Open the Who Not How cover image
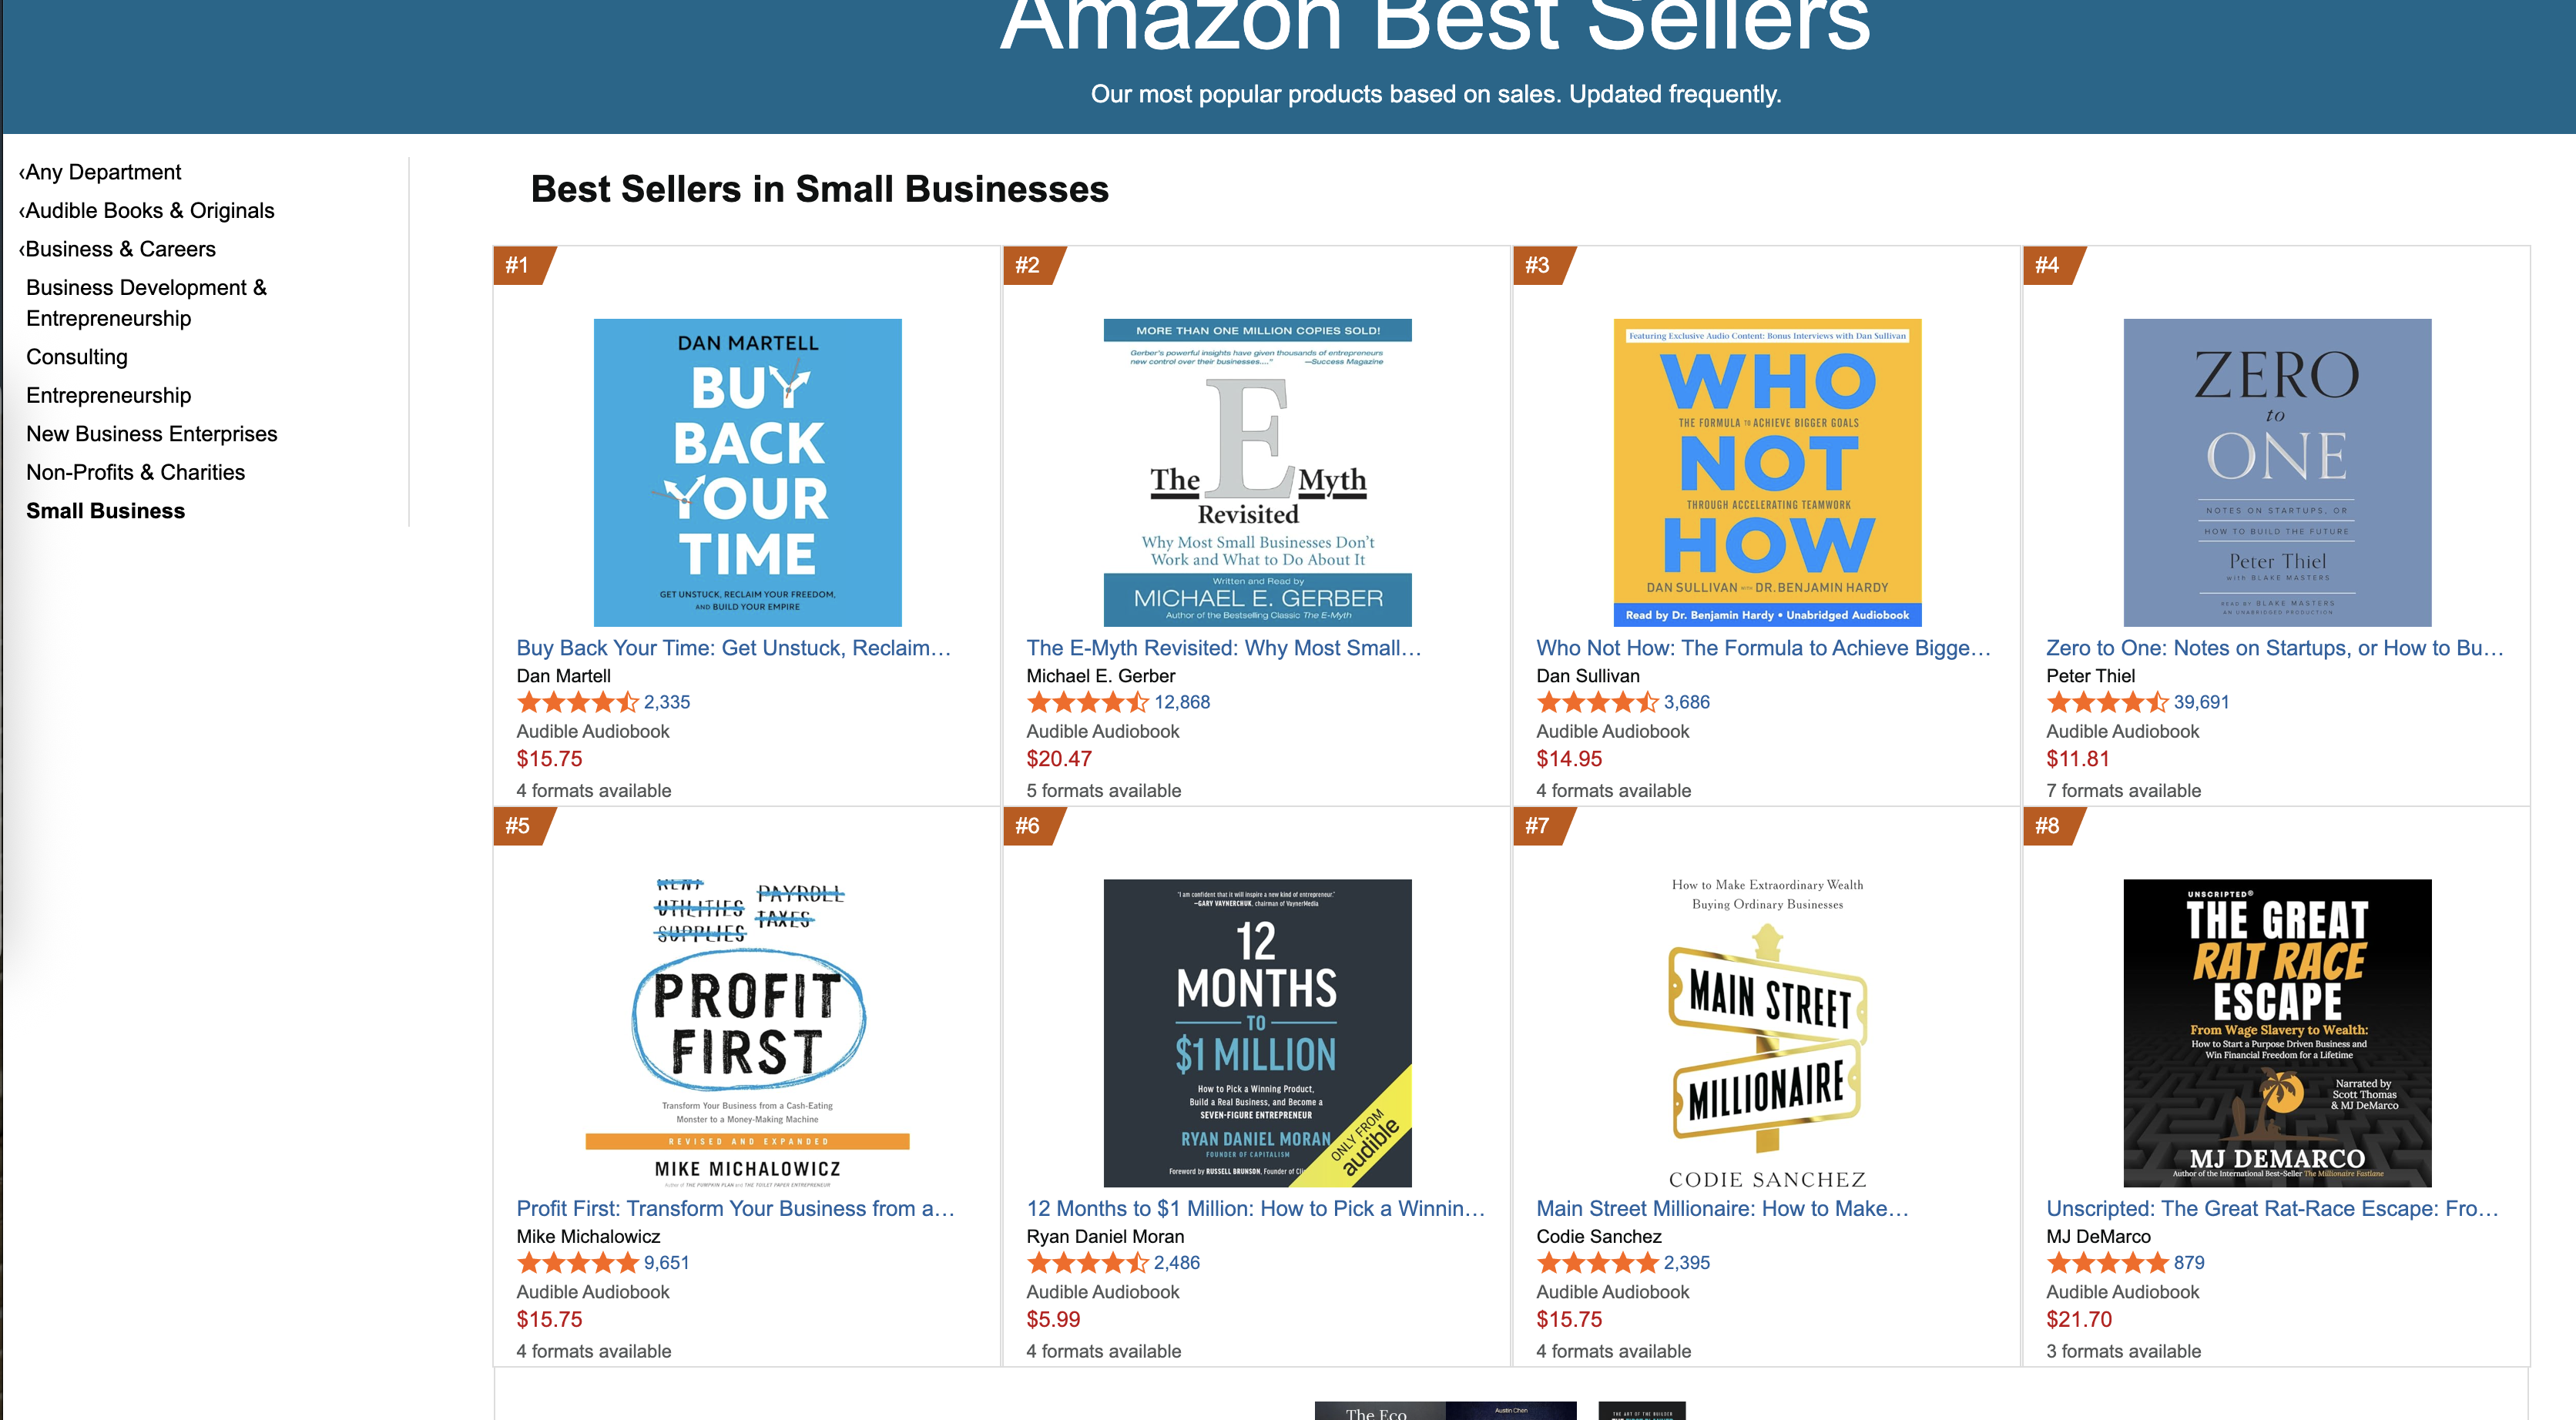The image size is (2576, 1420). [1767, 472]
